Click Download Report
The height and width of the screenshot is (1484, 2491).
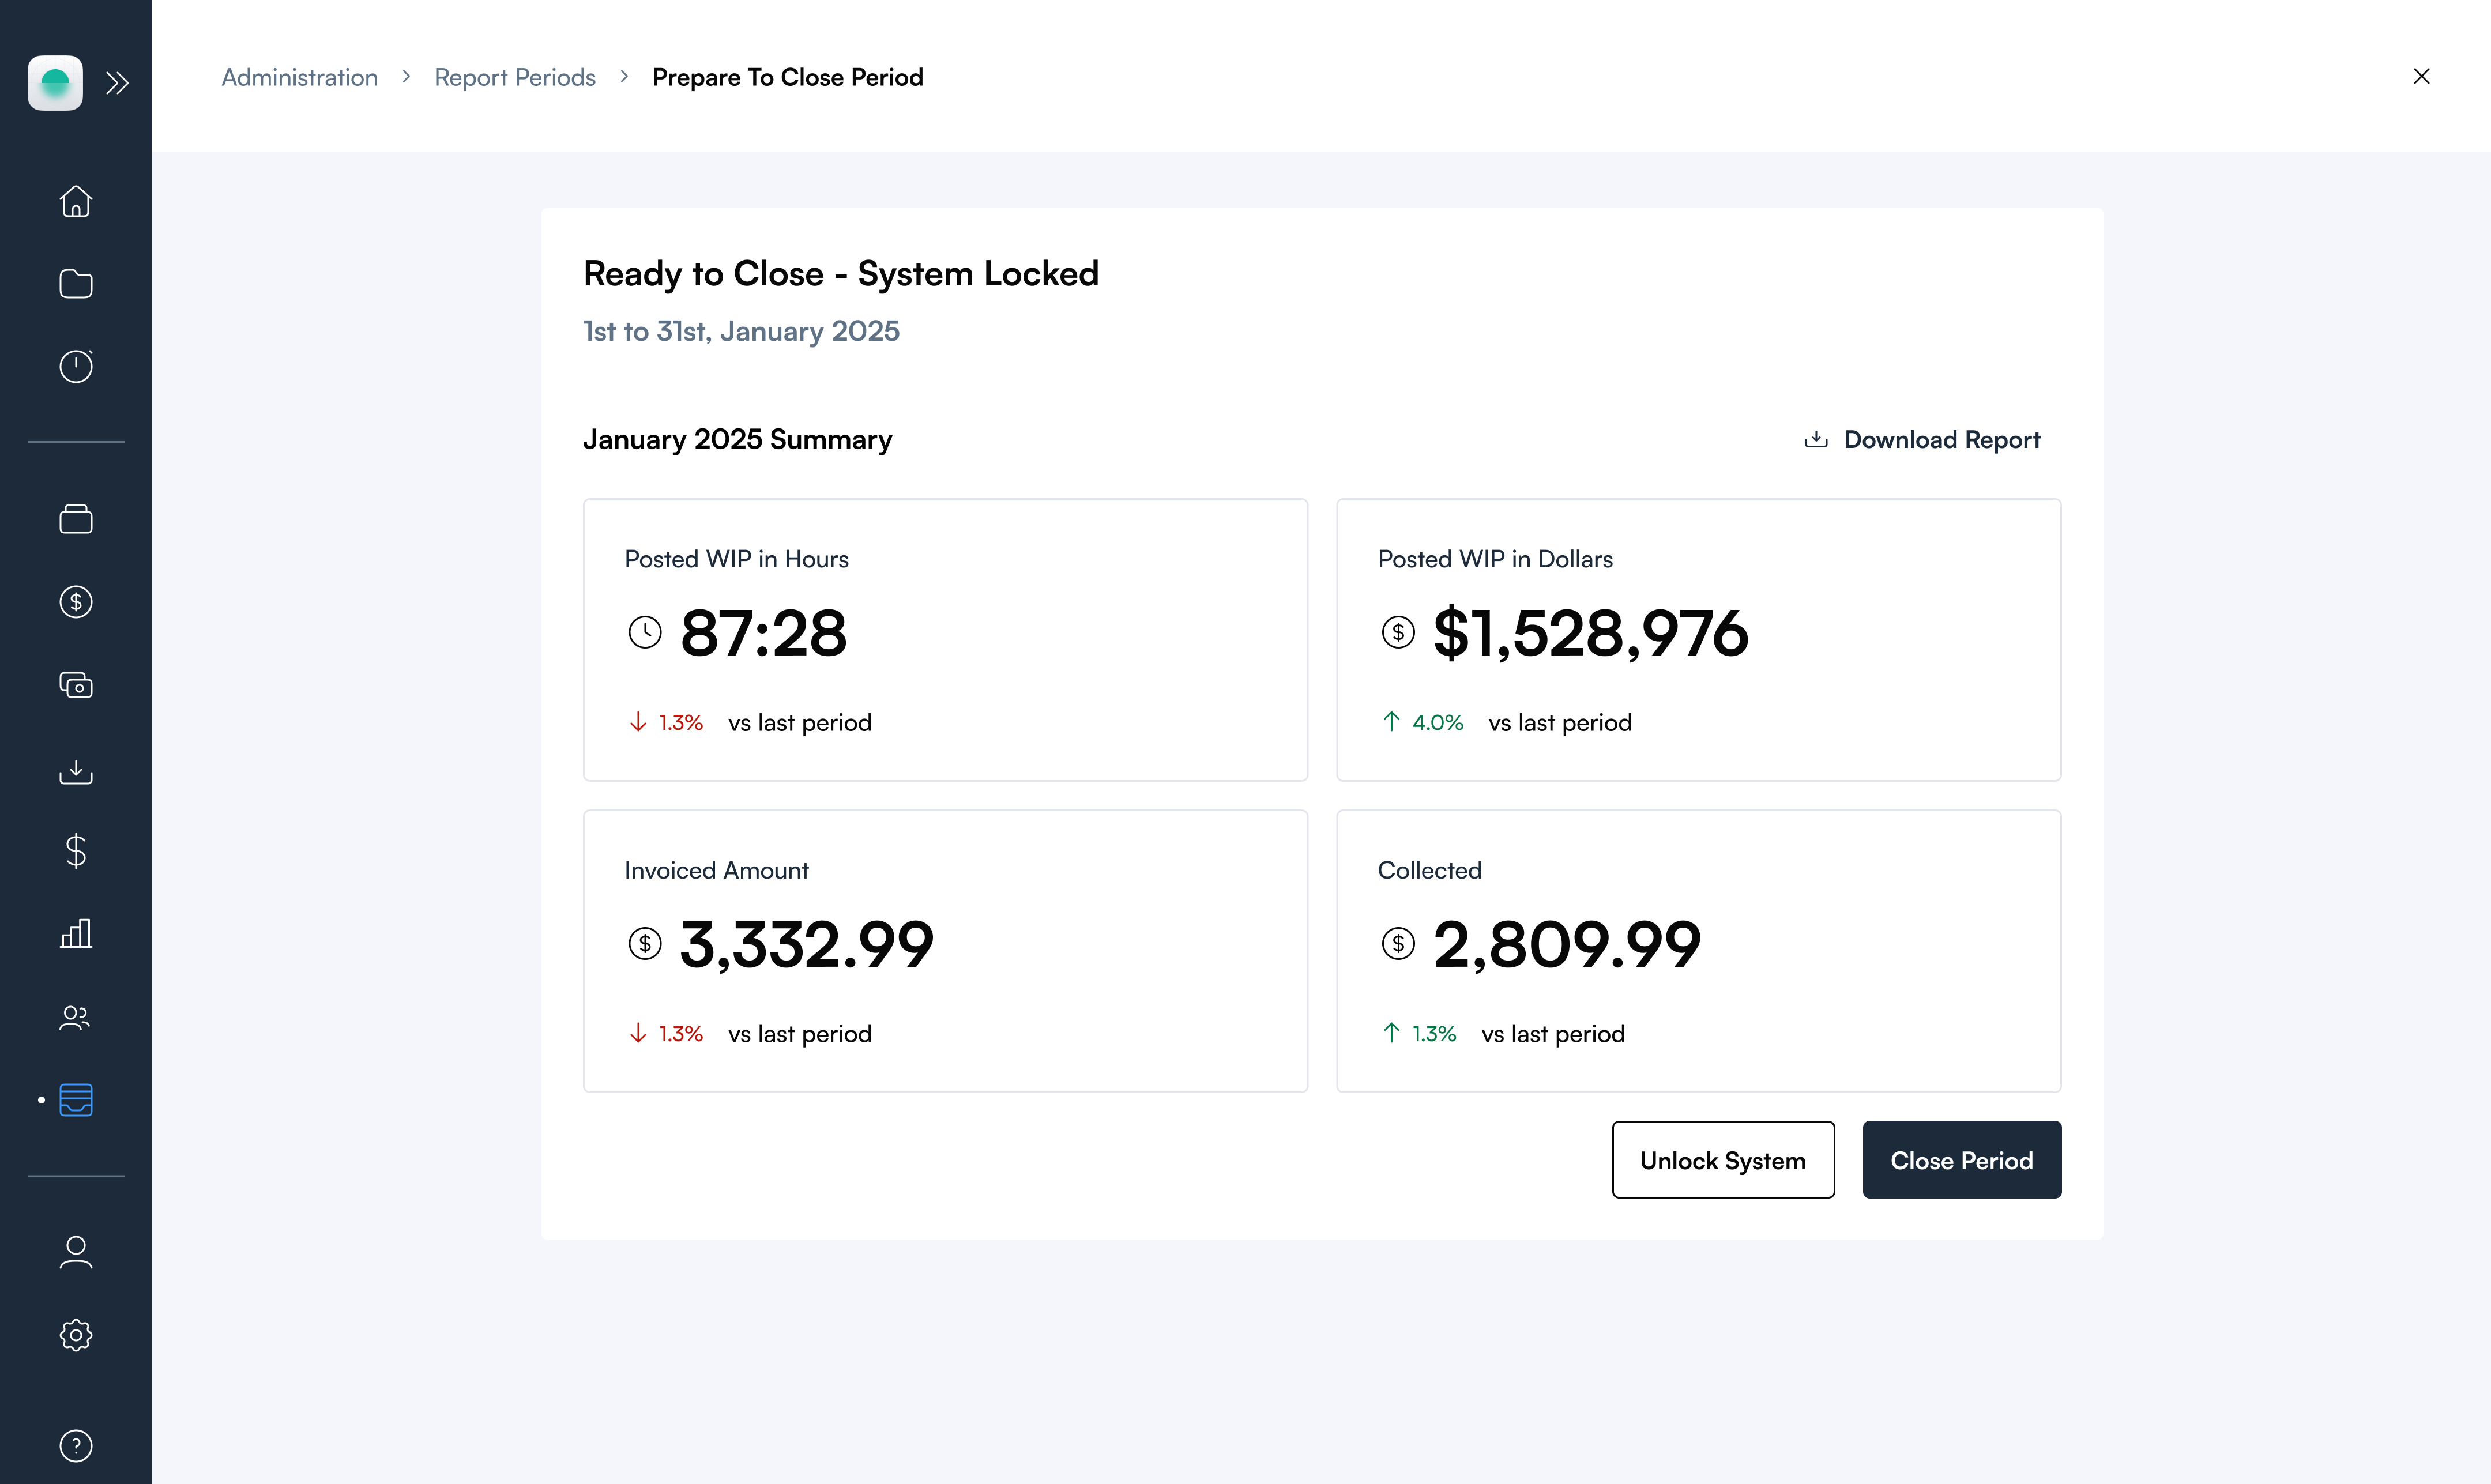coord(1922,440)
